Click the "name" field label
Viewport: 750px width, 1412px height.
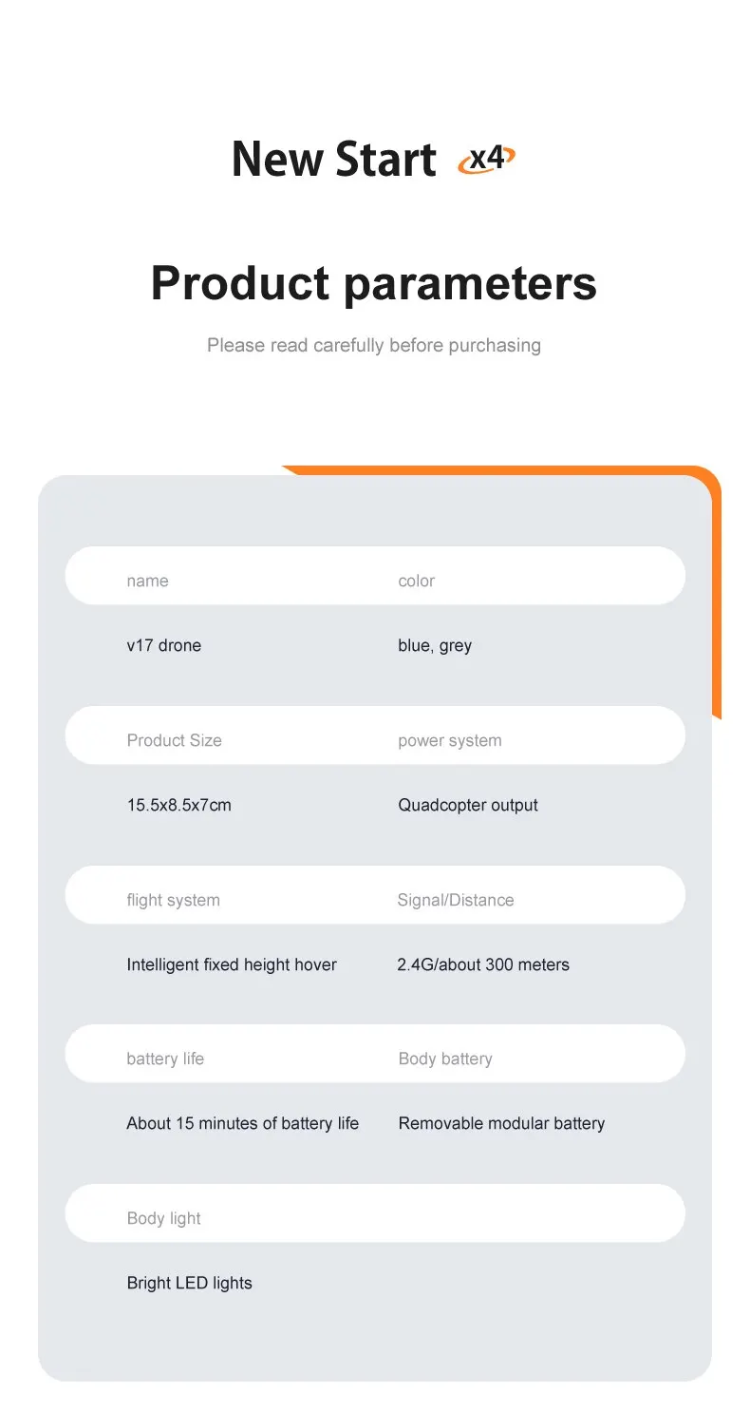click(x=147, y=581)
